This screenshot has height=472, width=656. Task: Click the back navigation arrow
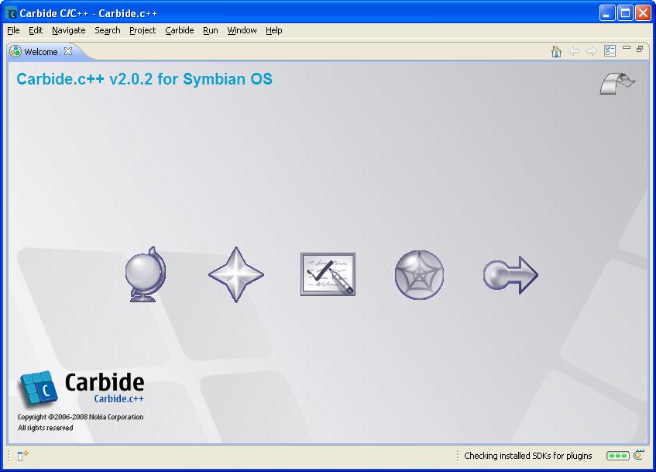pos(574,51)
